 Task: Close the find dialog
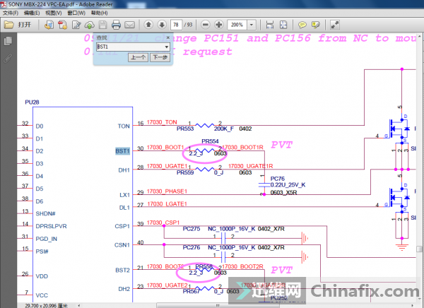[167, 37]
